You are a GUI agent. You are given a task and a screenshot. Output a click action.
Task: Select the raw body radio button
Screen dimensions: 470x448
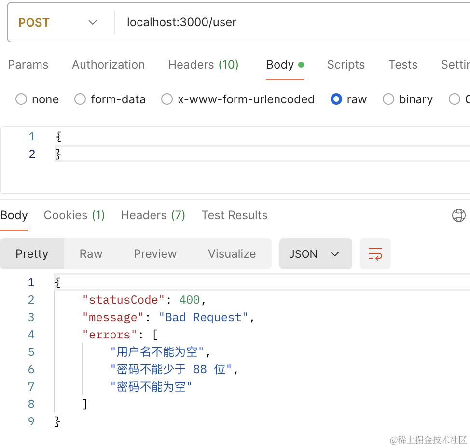336,99
